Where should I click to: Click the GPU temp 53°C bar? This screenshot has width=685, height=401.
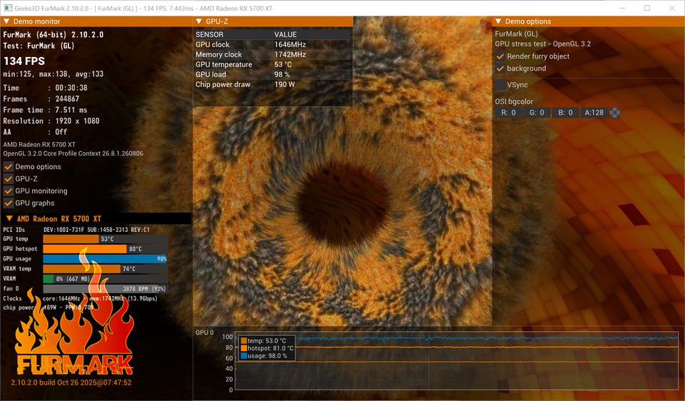(x=106, y=239)
